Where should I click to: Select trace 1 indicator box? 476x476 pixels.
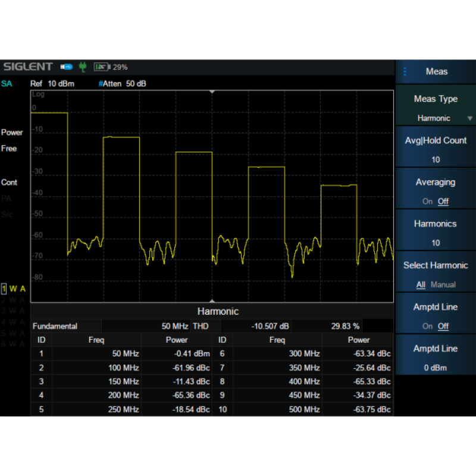click(4, 289)
